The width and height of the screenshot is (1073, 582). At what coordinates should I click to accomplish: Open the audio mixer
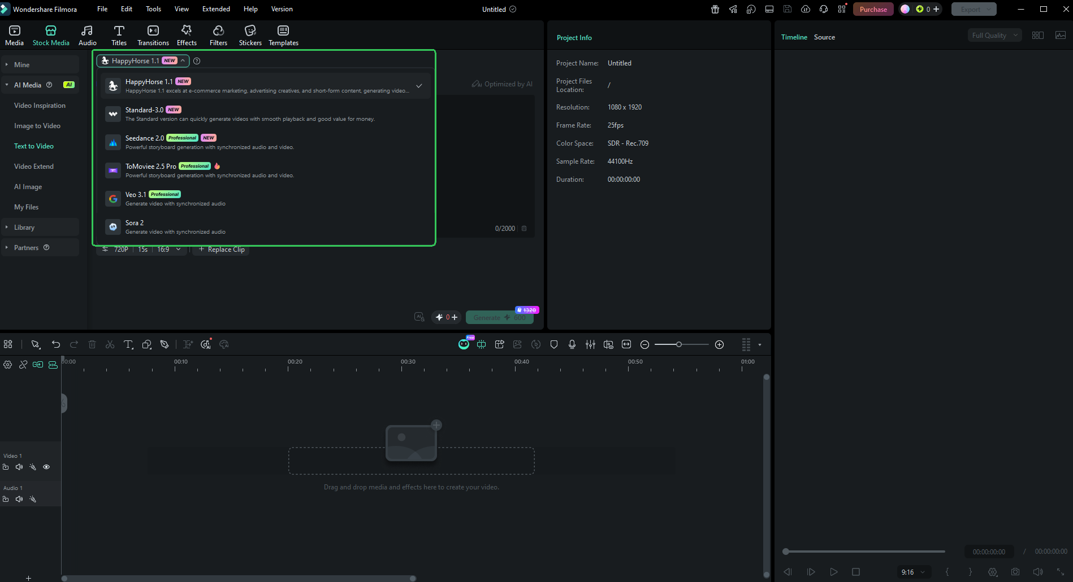pyautogui.click(x=590, y=344)
